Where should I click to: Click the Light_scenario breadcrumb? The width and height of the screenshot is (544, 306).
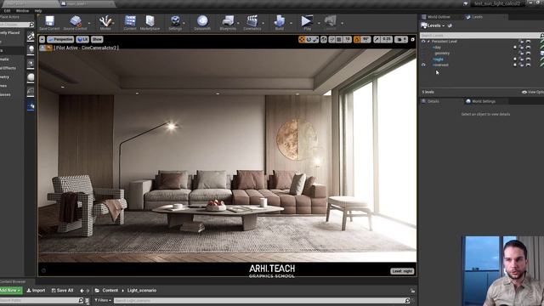click(x=142, y=291)
